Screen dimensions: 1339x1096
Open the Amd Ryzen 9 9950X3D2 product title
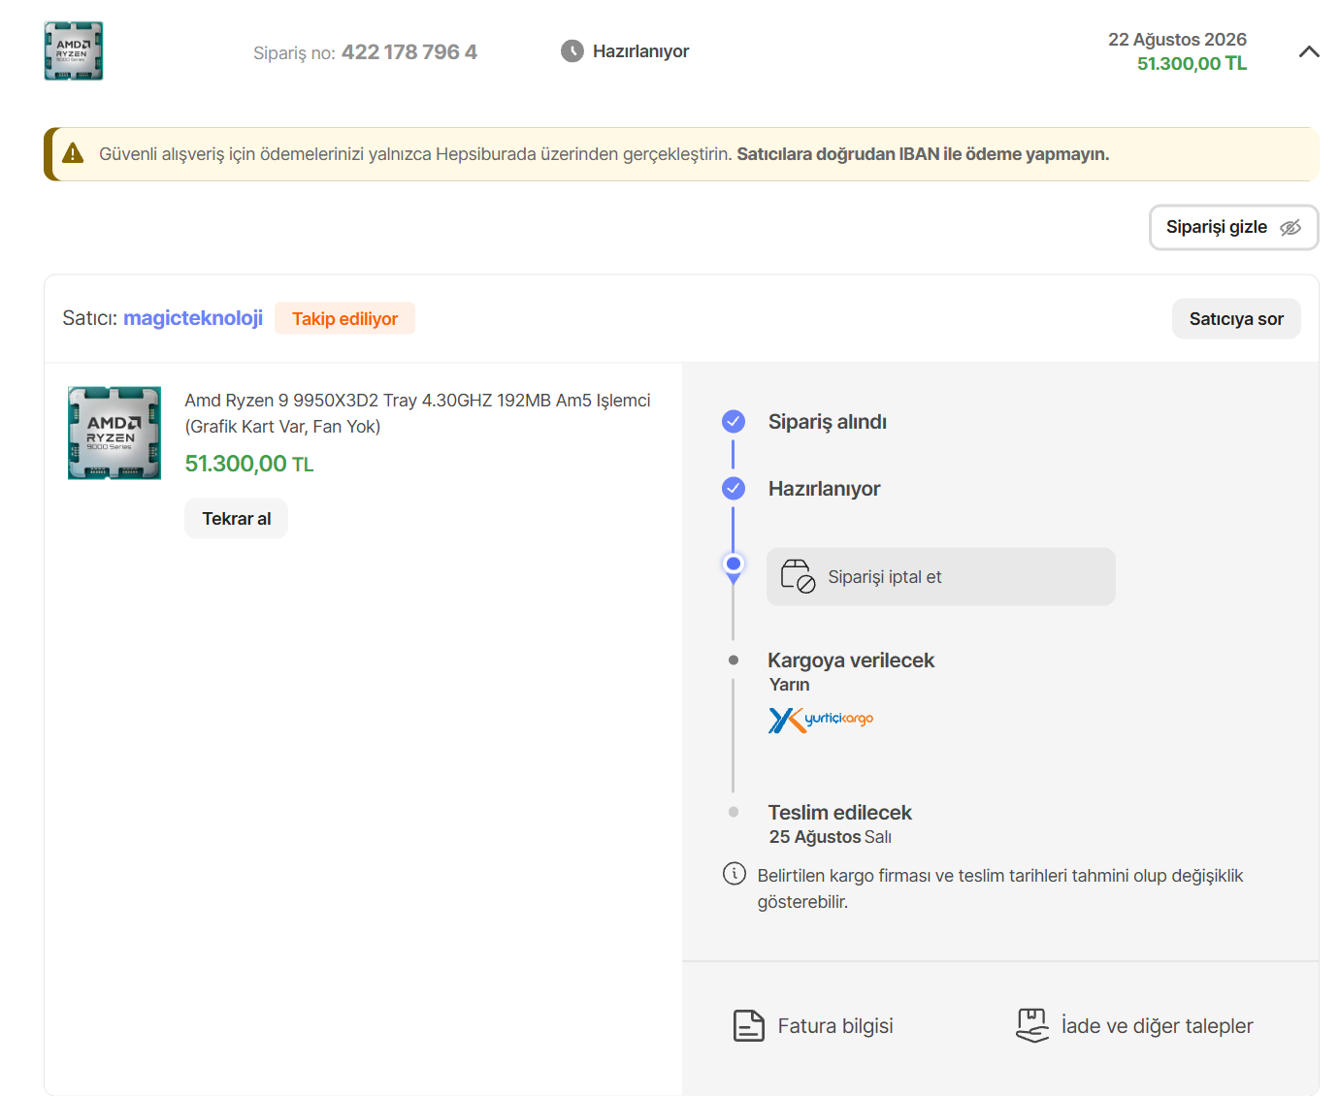(x=417, y=413)
